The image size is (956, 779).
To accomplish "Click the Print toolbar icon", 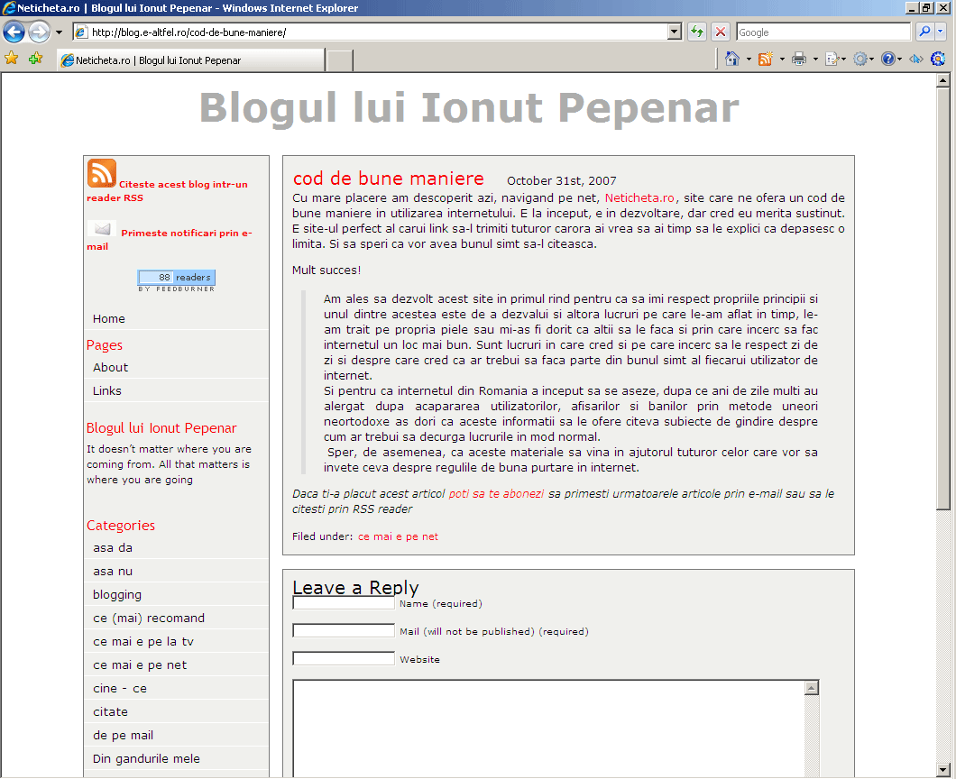I will tap(799, 60).
